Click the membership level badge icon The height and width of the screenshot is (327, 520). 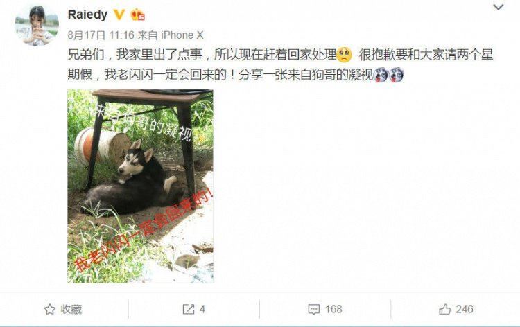[x=138, y=15]
